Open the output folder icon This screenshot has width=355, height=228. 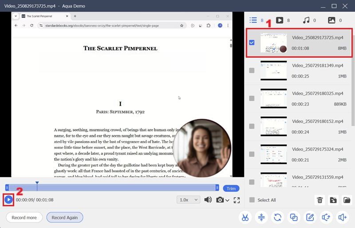tap(347, 200)
